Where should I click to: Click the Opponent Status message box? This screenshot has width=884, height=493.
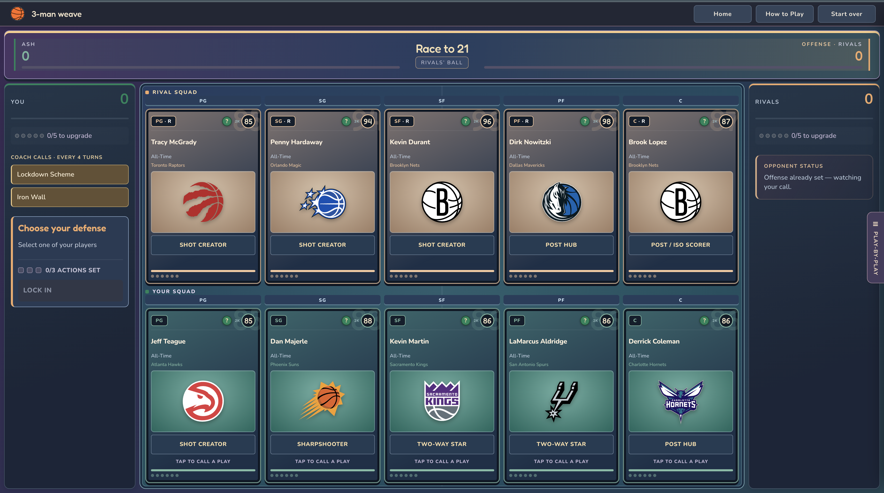pyautogui.click(x=814, y=177)
